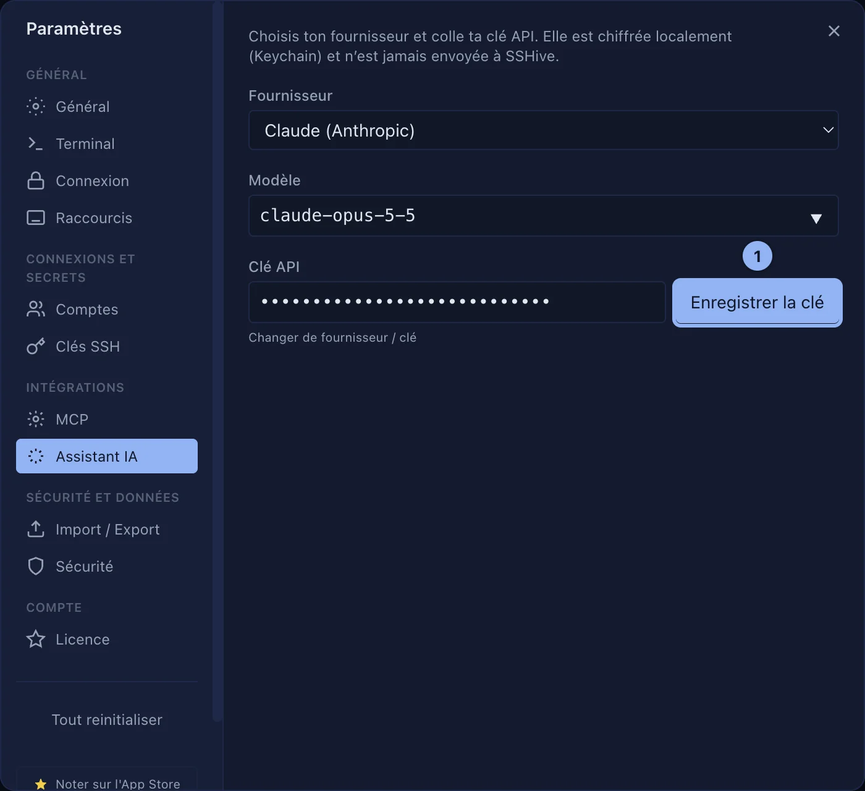Go to the Import / Export section
Image resolution: width=865 pixels, height=791 pixels.
[x=107, y=530]
